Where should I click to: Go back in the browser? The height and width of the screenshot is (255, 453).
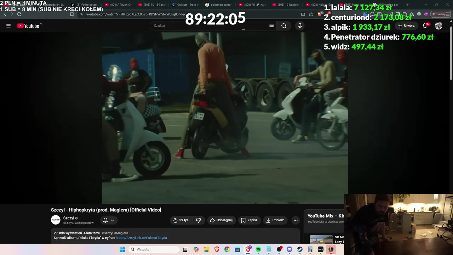click(5, 14)
